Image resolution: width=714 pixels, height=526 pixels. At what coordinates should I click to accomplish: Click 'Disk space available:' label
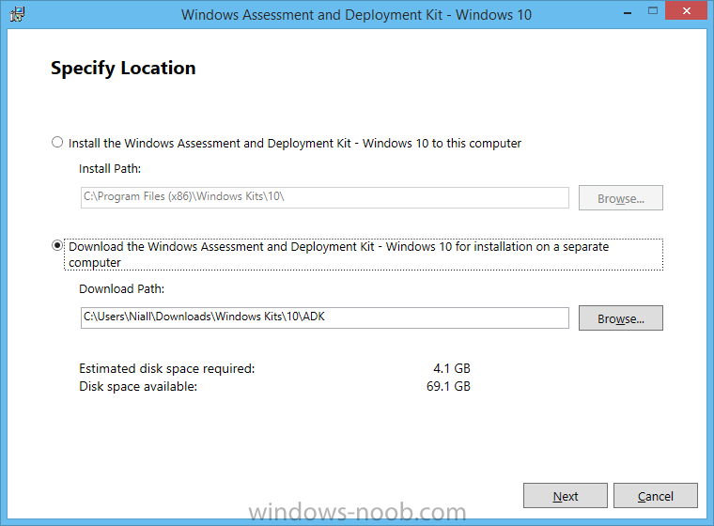[138, 387]
